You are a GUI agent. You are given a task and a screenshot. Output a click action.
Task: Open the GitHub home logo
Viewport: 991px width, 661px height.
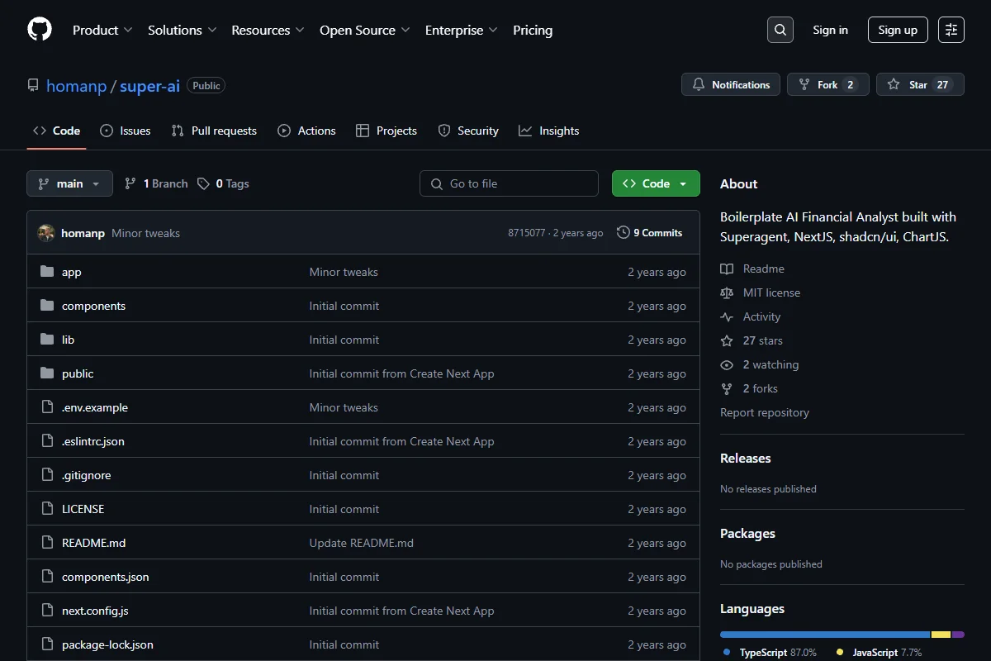(40, 30)
